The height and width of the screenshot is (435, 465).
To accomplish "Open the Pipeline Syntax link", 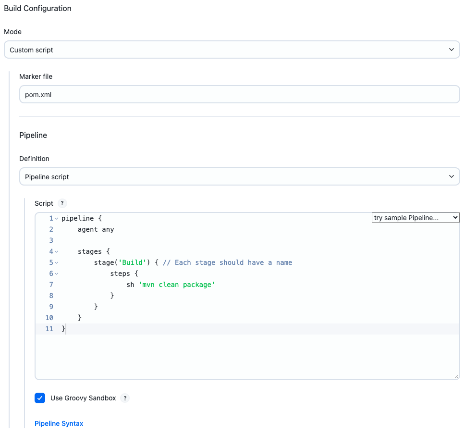I will (59, 423).
